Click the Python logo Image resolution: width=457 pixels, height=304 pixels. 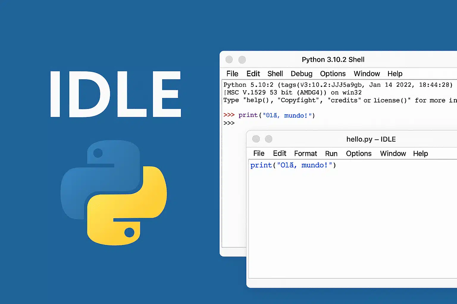[114, 193]
